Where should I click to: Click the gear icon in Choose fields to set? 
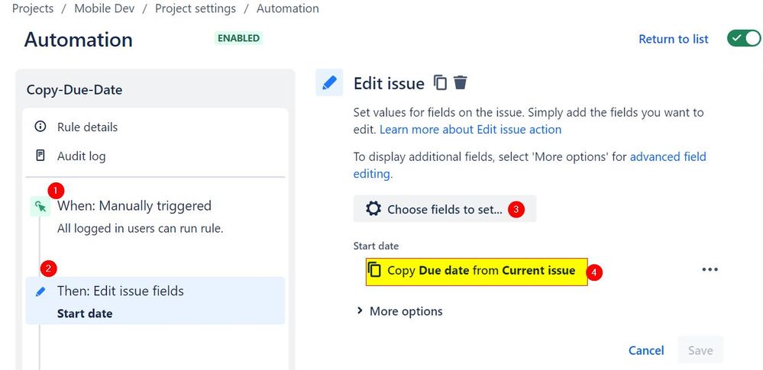[x=373, y=209]
